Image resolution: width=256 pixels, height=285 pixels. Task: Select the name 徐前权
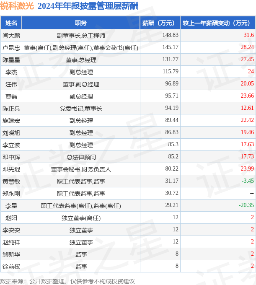click(11, 267)
